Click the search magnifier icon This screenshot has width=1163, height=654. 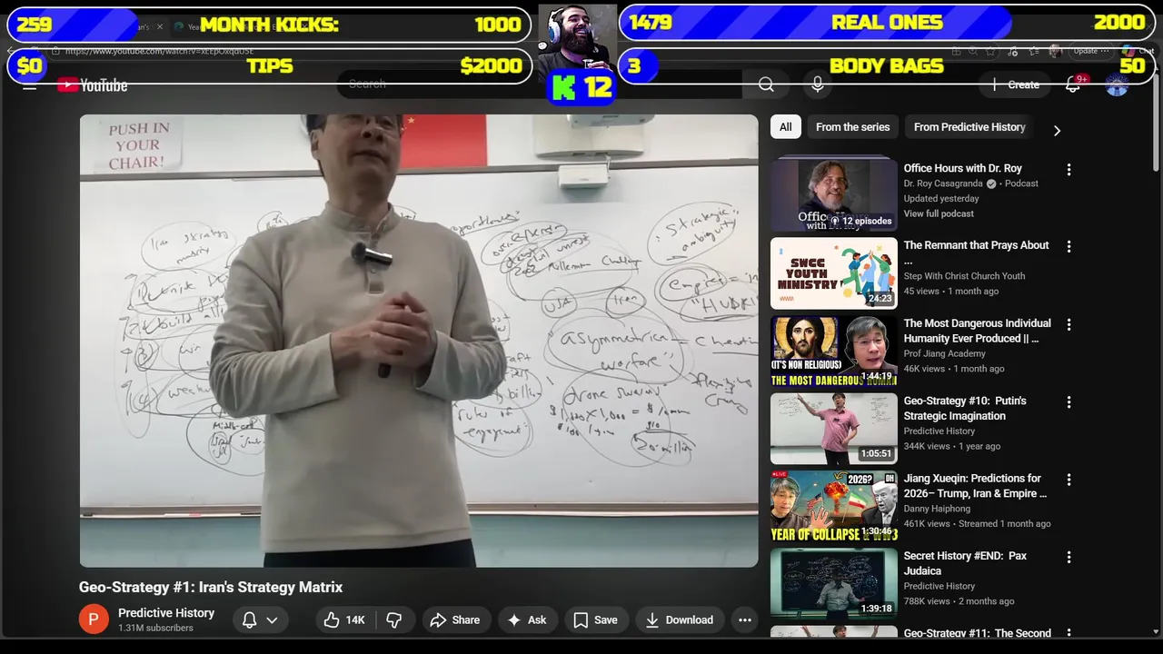(x=766, y=84)
